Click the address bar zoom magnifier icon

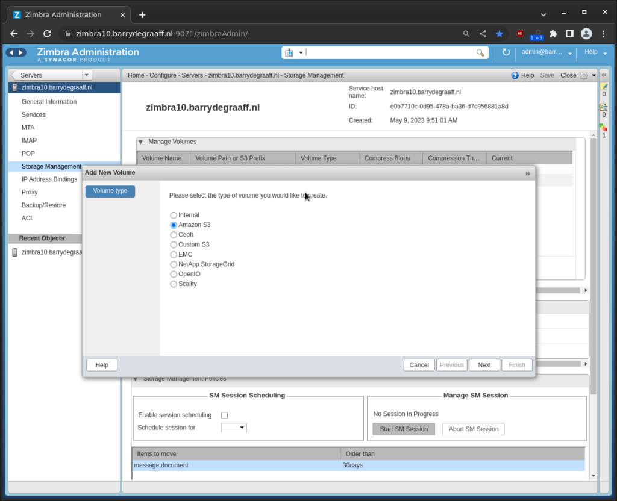466,34
